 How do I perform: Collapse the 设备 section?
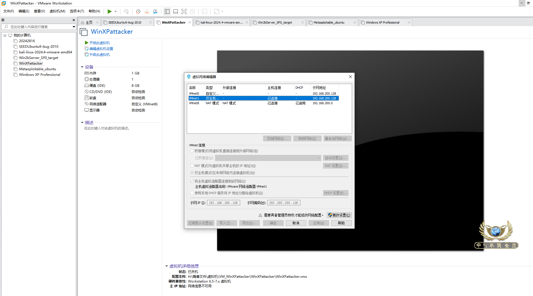pos(82,67)
